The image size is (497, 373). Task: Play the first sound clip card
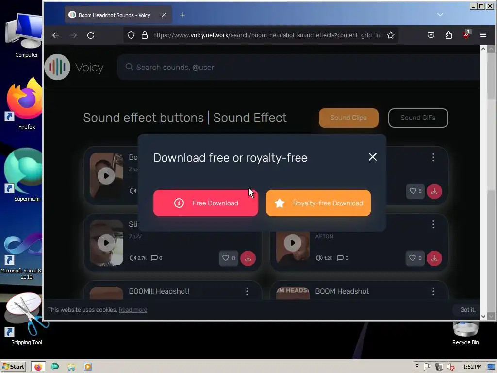pyautogui.click(x=106, y=176)
